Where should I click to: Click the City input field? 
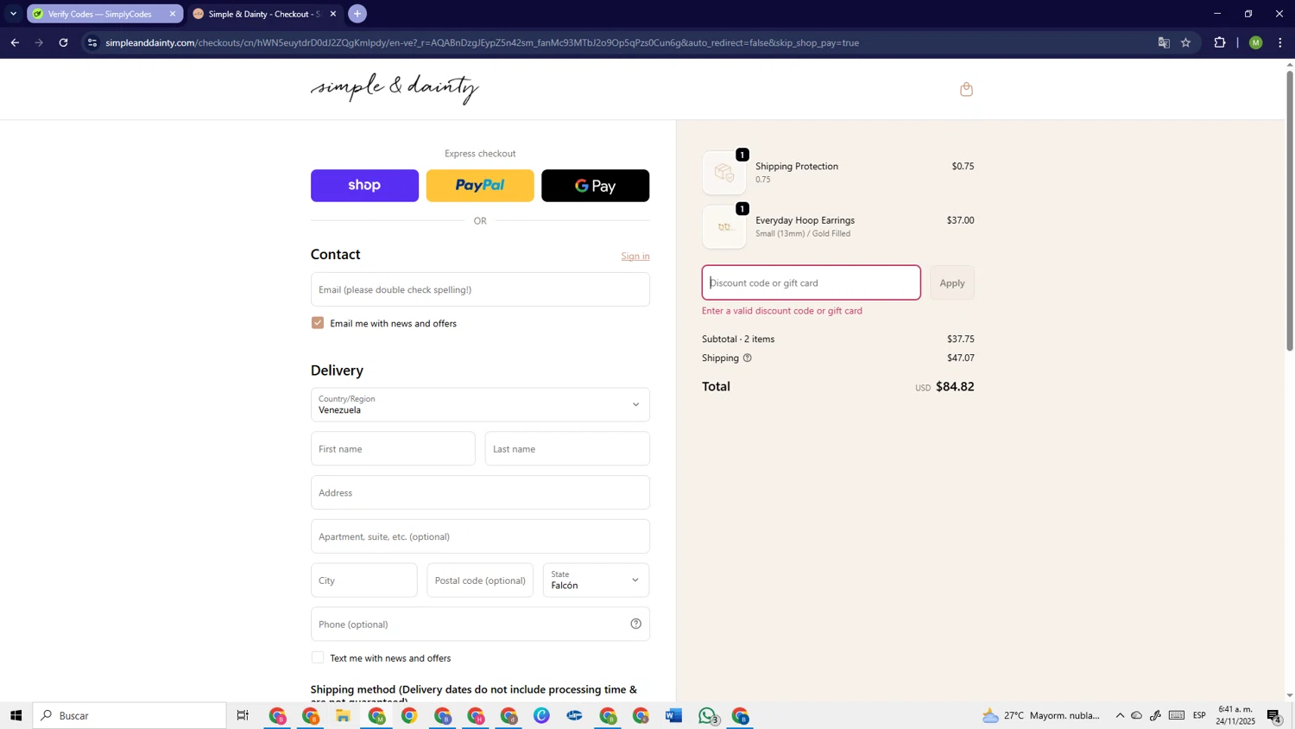click(363, 580)
